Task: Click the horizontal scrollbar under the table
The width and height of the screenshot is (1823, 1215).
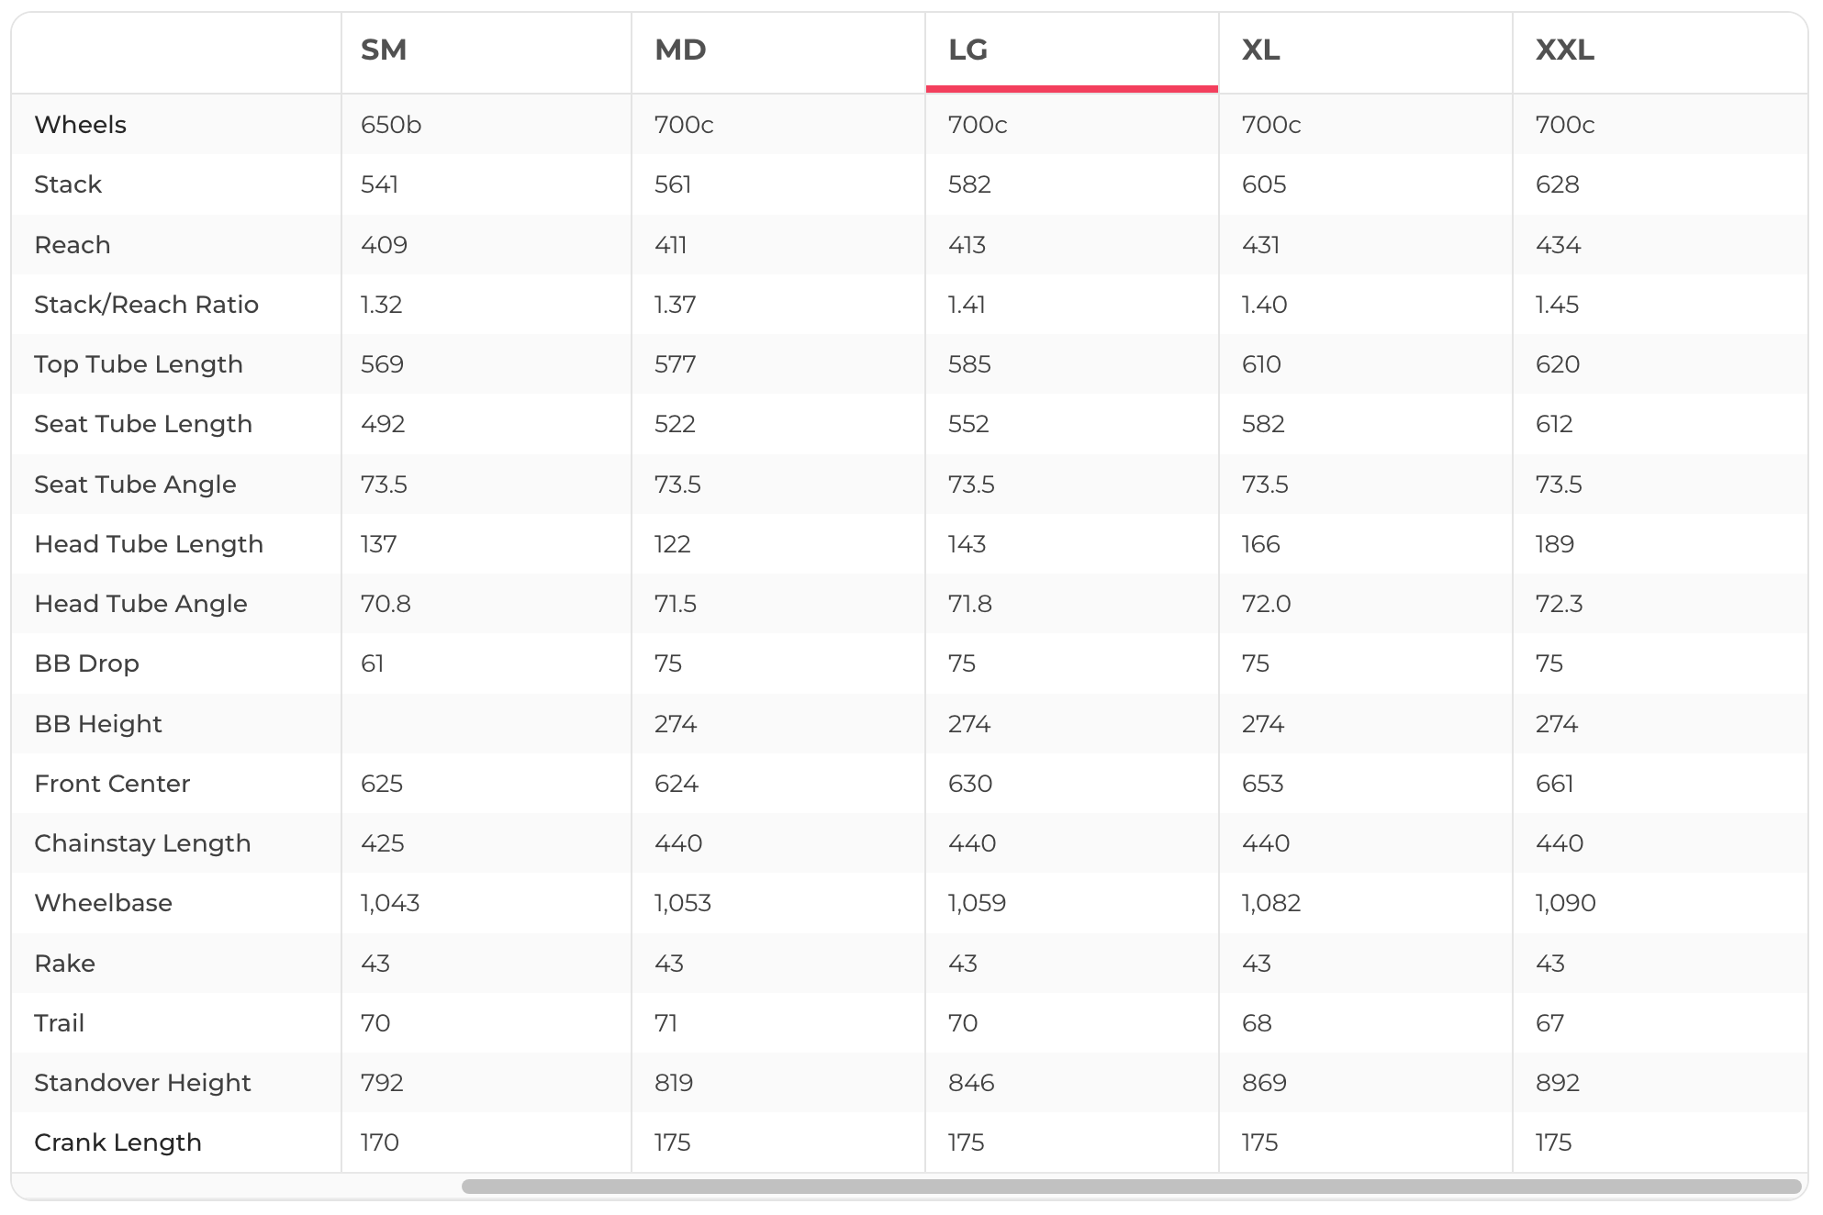Action: click(1131, 1187)
